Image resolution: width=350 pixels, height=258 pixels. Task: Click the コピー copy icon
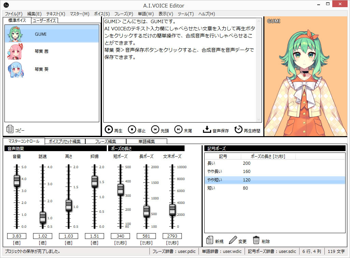(x=10, y=129)
